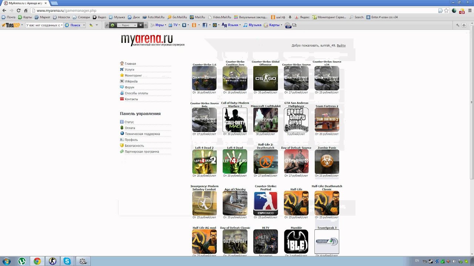
Task: Open Half-Life AG mod icon
Action: click(204, 242)
